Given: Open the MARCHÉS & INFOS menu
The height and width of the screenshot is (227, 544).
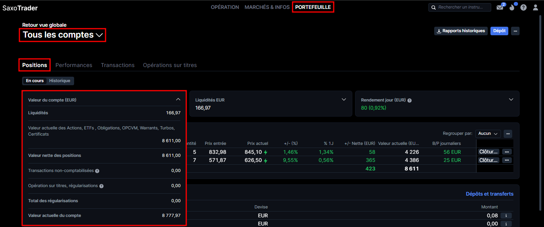Looking at the screenshot, I should coord(267,7).
